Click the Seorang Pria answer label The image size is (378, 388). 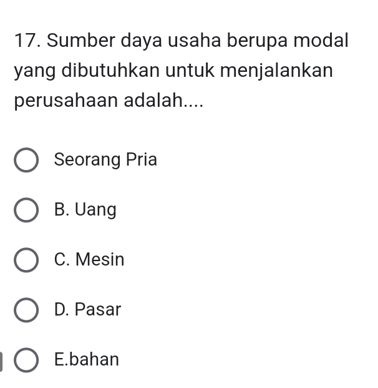tap(105, 160)
